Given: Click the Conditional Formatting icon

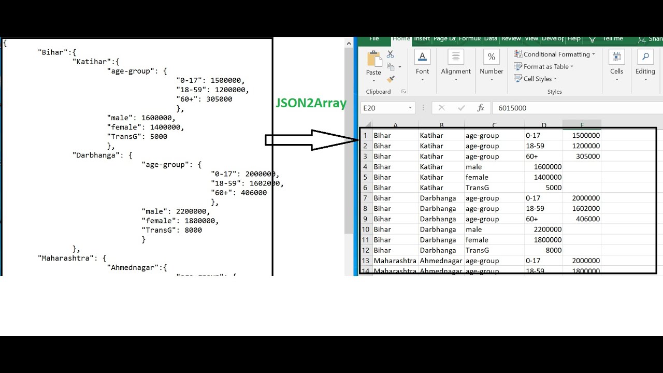Looking at the screenshot, I should [x=517, y=54].
